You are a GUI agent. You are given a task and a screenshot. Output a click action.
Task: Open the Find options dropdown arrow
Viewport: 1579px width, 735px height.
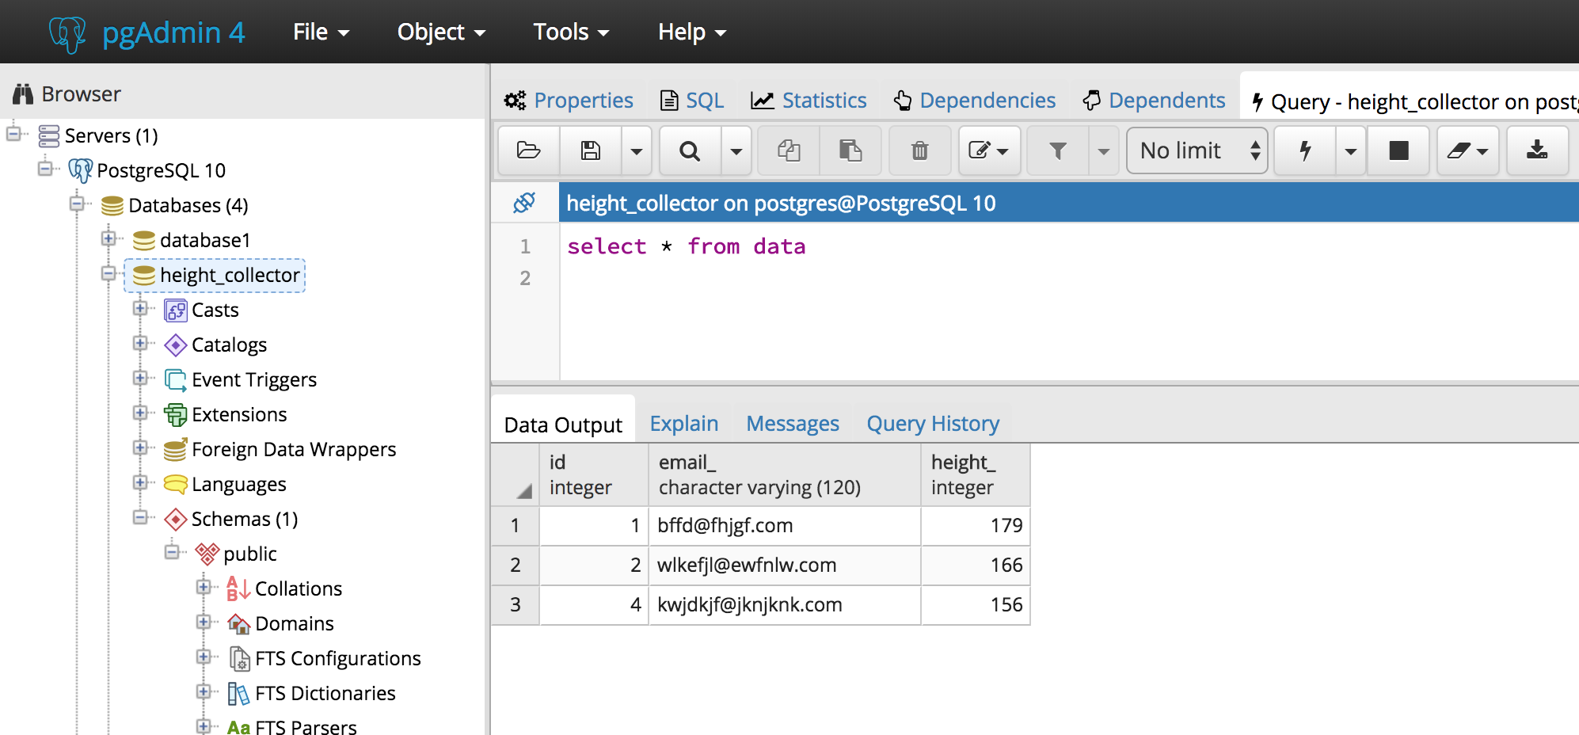point(736,150)
